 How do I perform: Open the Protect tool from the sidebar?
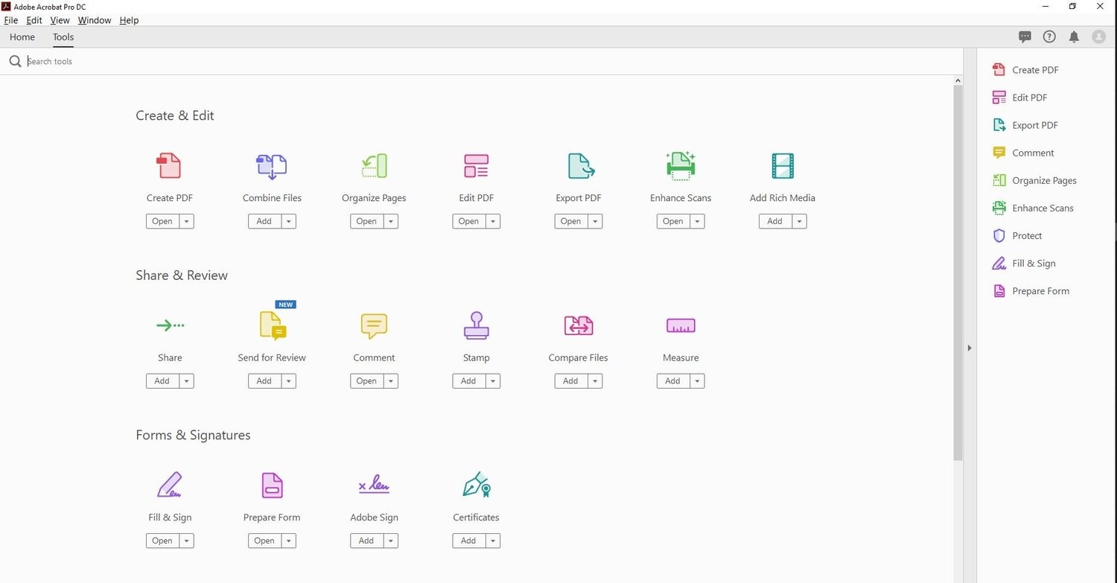pos(1027,235)
